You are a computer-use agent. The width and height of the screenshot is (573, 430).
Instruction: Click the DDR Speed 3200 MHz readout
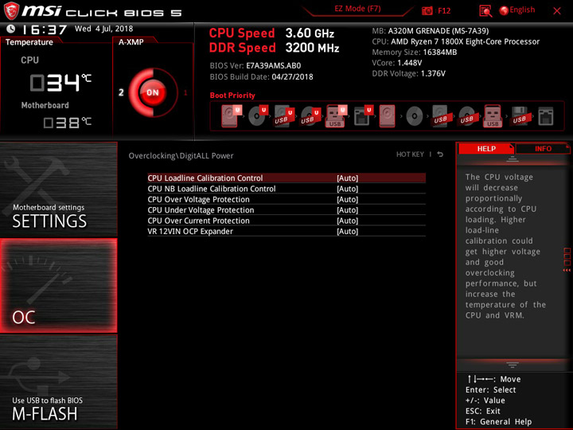point(274,48)
